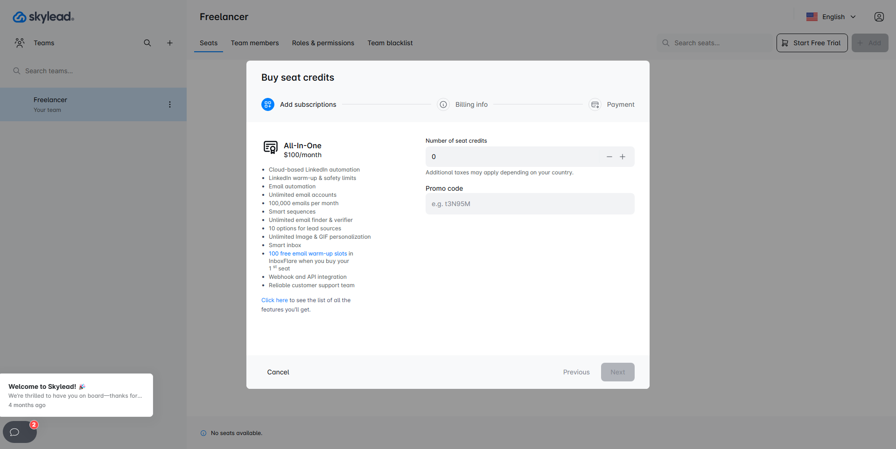Decrease seat credits with minus button
Viewport: 896px width, 449px height.
coord(609,157)
